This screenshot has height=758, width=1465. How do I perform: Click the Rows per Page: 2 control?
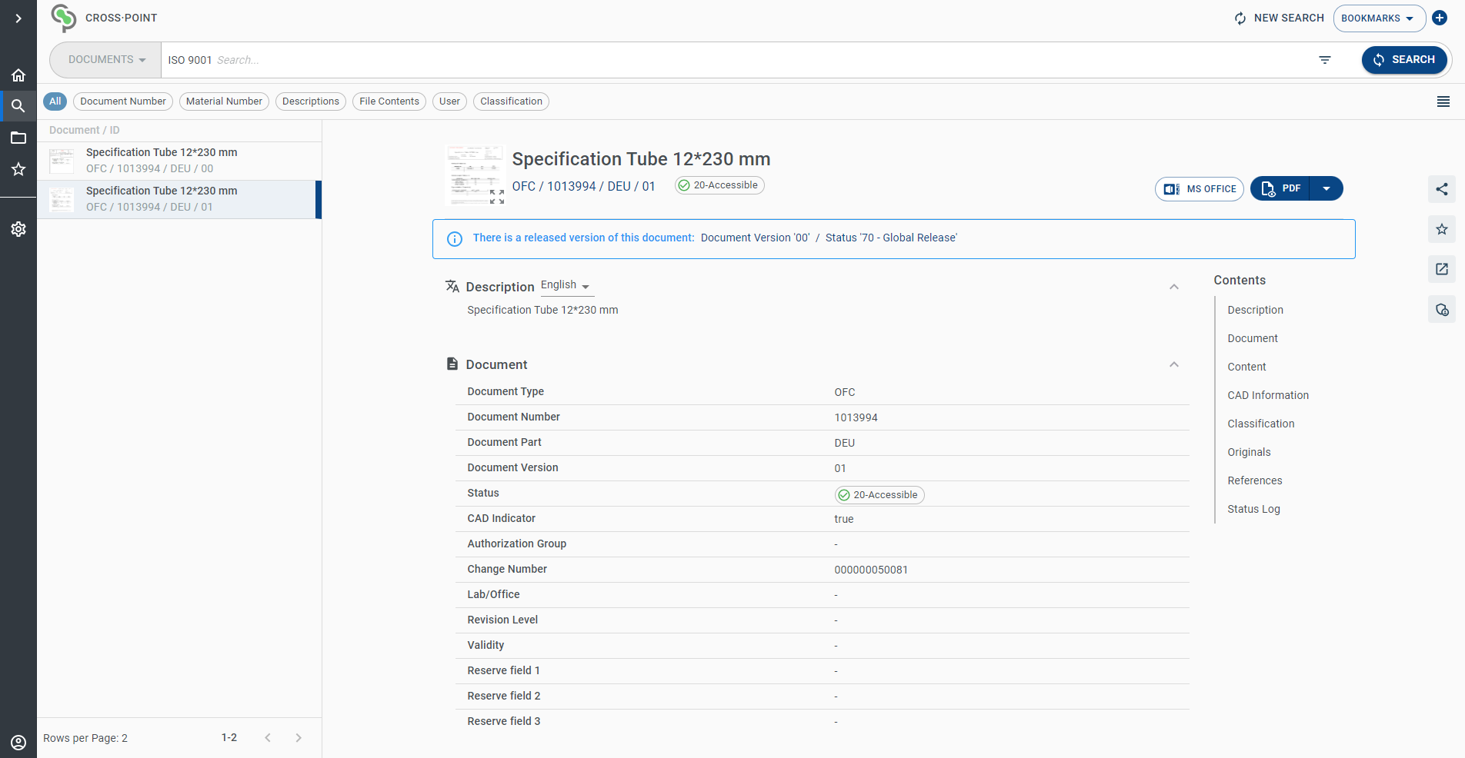pos(85,738)
